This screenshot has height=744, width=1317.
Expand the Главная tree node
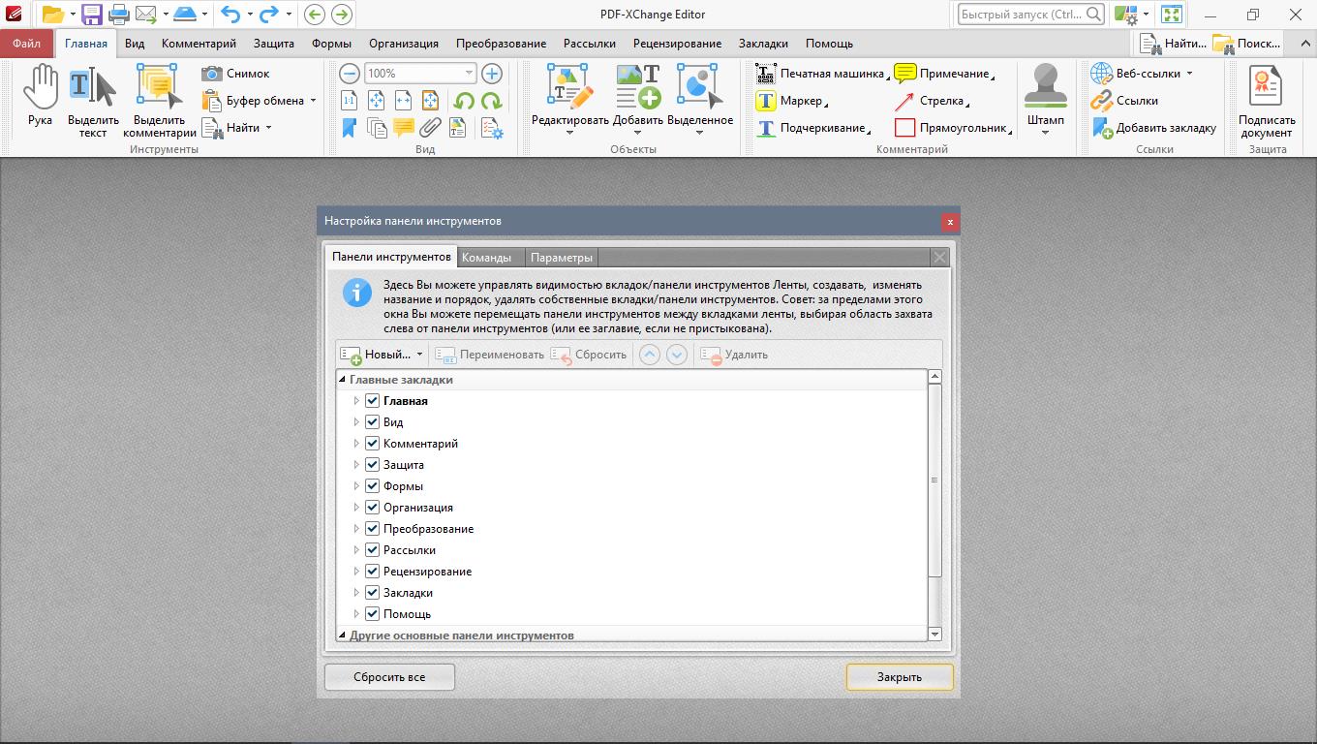click(356, 400)
